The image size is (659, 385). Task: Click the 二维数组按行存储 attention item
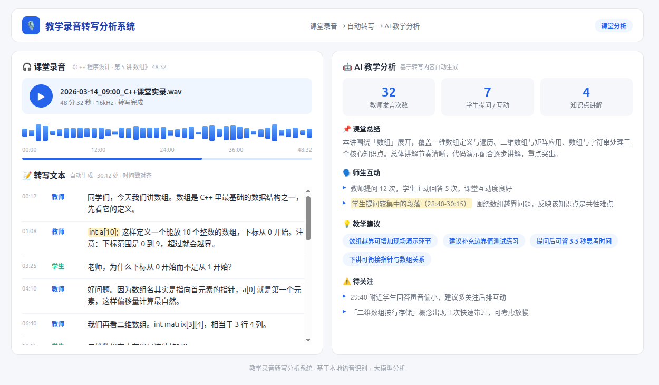click(439, 312)
